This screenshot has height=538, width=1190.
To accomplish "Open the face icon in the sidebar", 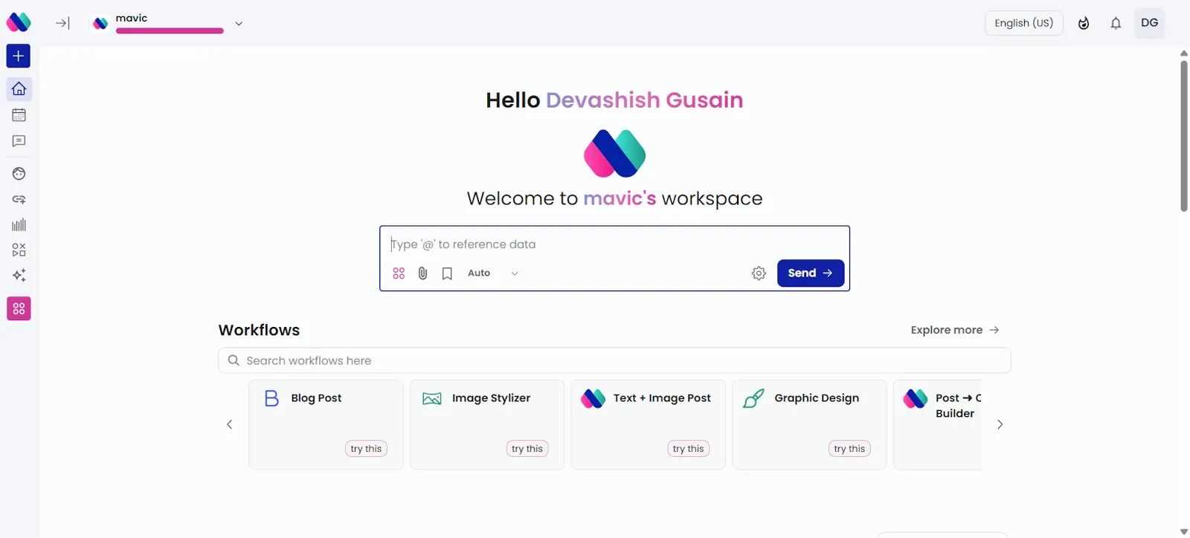I will [x=19, y=174].
